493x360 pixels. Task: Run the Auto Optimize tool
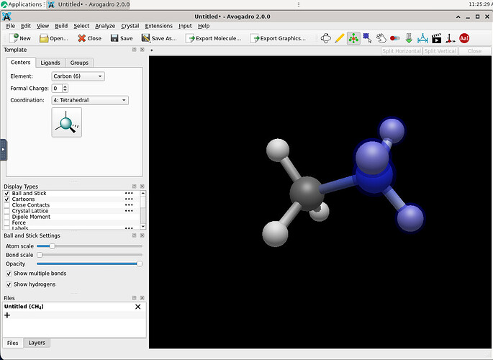409,38
